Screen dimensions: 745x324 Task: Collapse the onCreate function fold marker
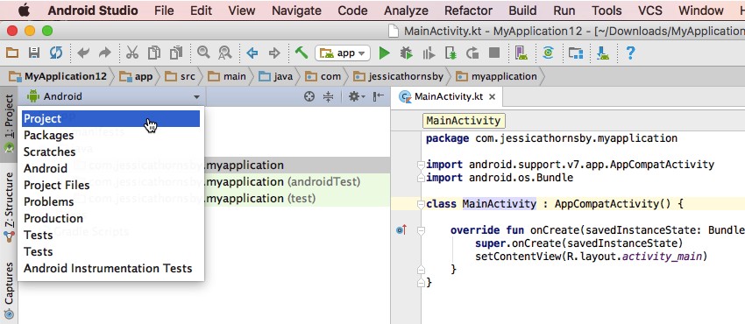[421, 230]
